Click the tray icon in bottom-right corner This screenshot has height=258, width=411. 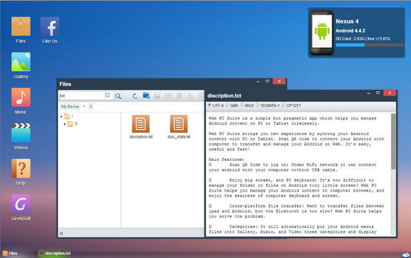406,254
